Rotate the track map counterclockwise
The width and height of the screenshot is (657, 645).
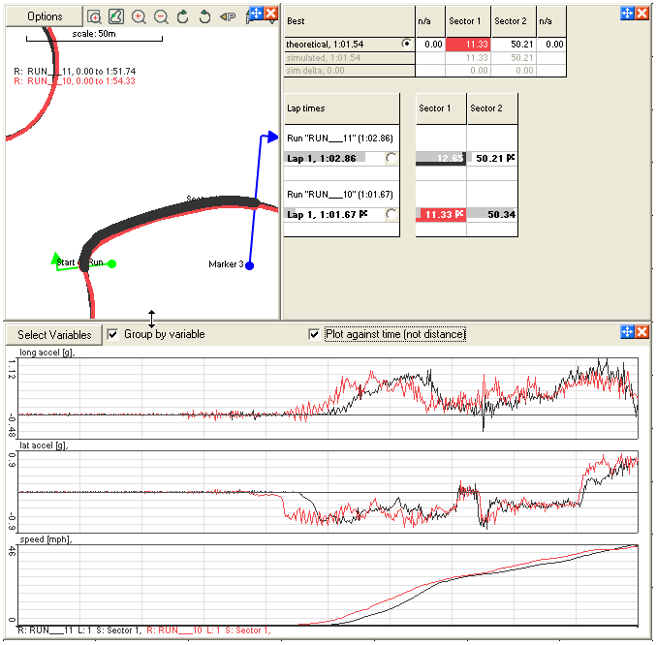pyautogui.click(x=204, y=16)
